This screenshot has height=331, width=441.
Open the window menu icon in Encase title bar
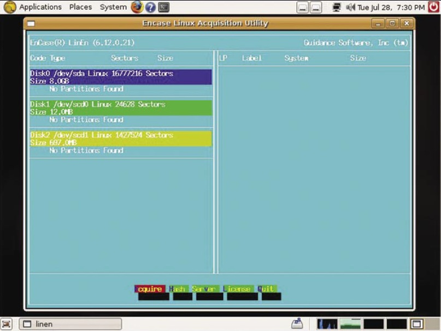pos(31,23)
